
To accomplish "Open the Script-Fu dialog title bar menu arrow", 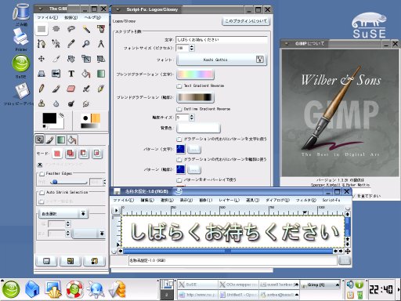I will click(118, 9).
